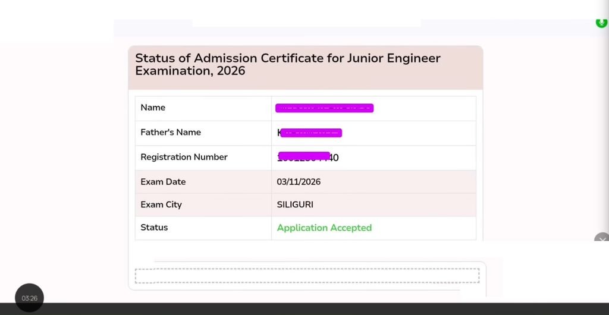Click the Status row label
The width and height of the screenshot is (609, 315).
tap(154, 228)
